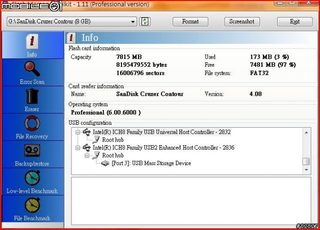Open the File Benchmark stopwatch tool
Viewport: 320px width, 230px height.
32,205
